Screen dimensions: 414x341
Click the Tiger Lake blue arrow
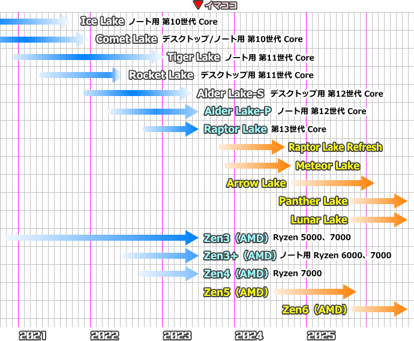point(88,57)
